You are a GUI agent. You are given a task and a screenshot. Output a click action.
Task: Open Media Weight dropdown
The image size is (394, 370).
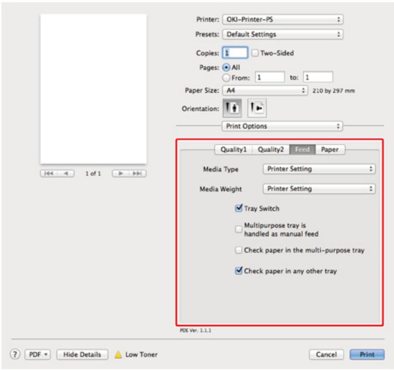(x=319, y=189)
